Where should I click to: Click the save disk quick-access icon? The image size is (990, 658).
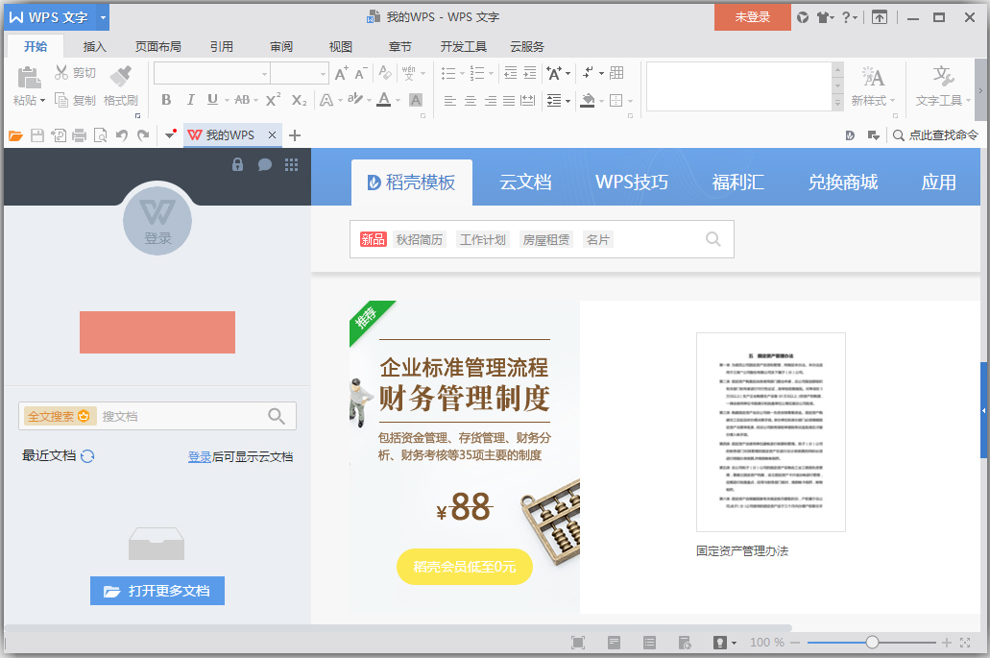coord(37,135)
